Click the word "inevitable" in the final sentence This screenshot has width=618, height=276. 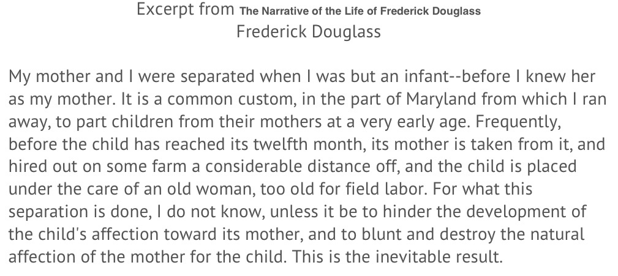click(x=412, y=256)
